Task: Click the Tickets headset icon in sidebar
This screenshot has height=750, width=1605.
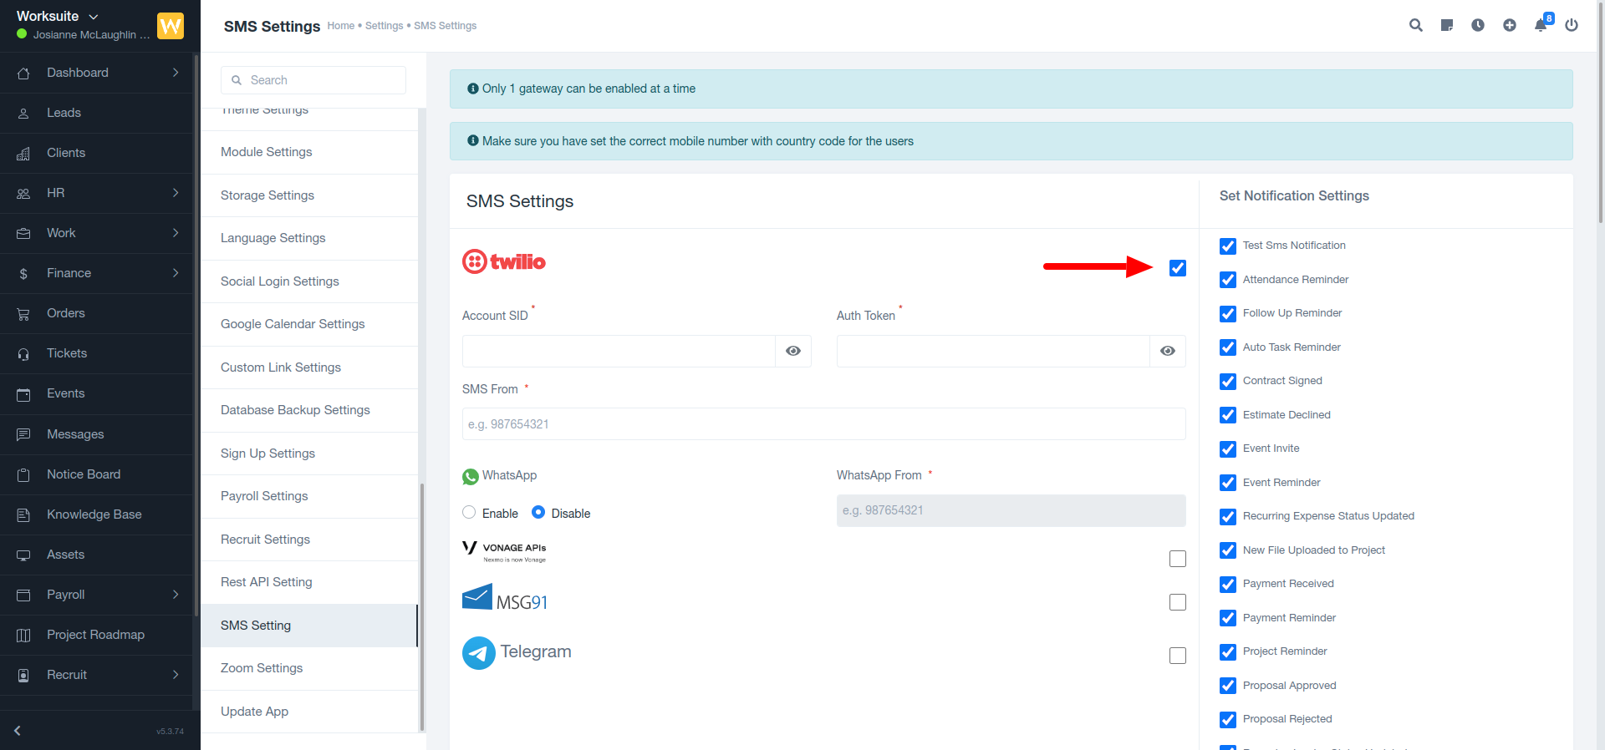Action: [23, 353]
